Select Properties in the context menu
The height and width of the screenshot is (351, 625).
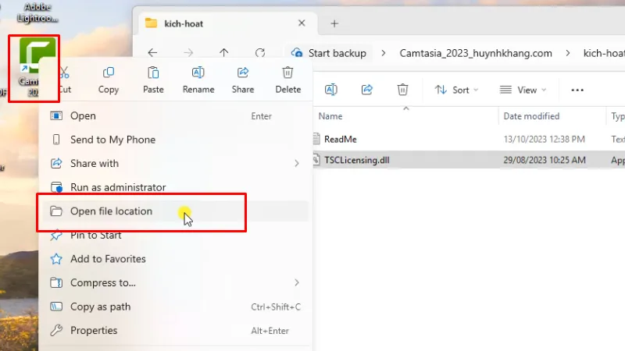94,330
